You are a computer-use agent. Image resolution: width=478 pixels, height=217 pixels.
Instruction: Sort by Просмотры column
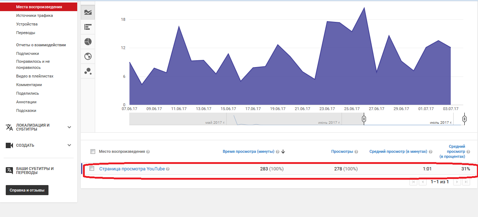[x=342, y=152]
